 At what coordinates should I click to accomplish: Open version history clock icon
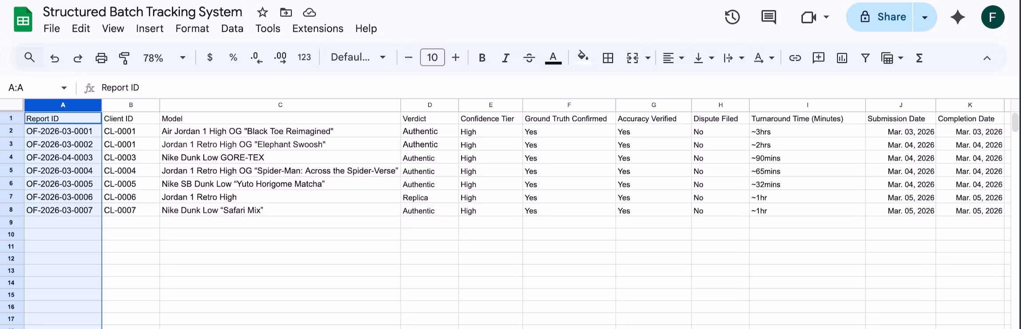(732, 17)
